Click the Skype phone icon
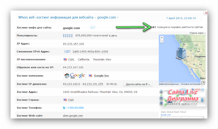 [64, 108]
